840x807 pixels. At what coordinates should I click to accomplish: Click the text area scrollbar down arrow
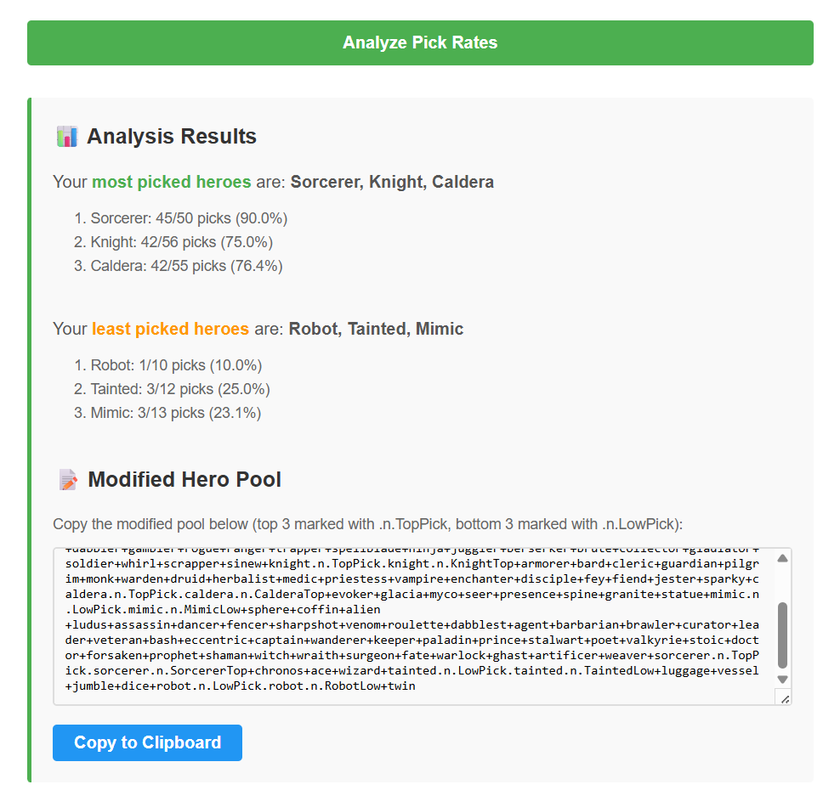tap(783, 679)
